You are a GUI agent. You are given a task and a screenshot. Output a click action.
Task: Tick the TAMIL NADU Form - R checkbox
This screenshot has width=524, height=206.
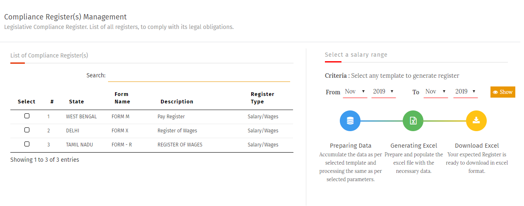(x=27, y=144)
